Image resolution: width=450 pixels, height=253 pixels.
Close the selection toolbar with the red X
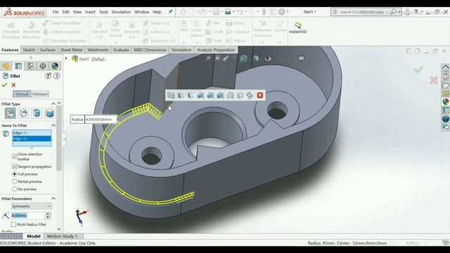click(260, 96)
